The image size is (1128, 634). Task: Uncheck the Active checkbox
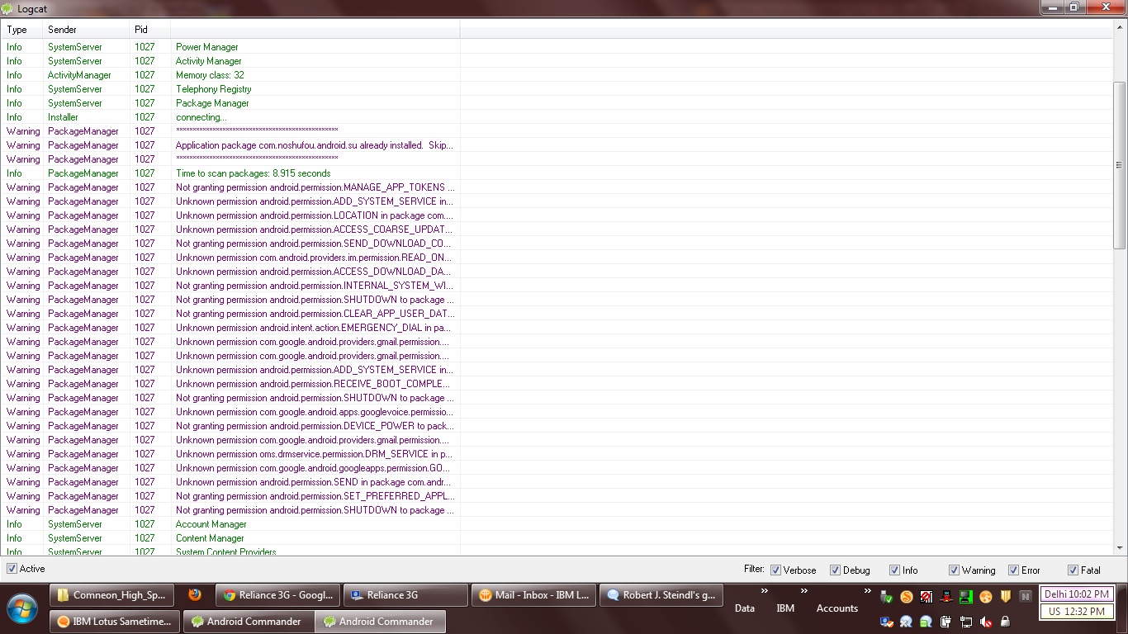(12, 569)
